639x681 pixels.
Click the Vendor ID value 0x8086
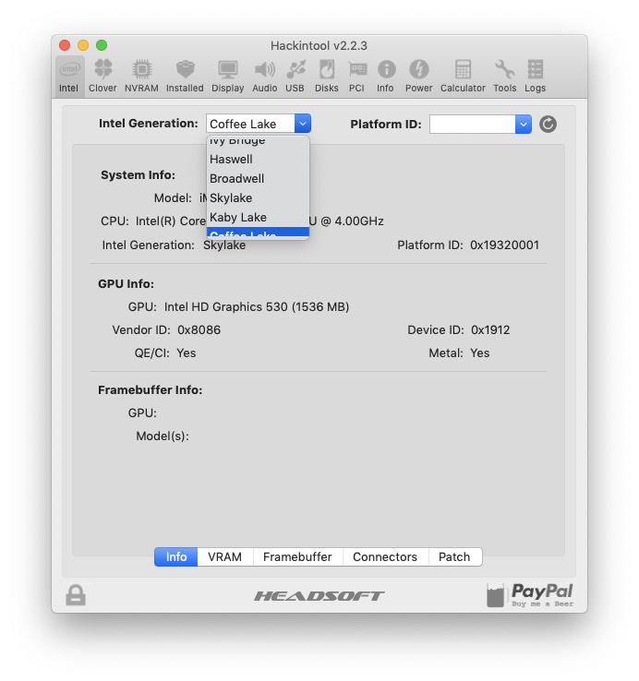pyautogui.click(x=199, y=330)
